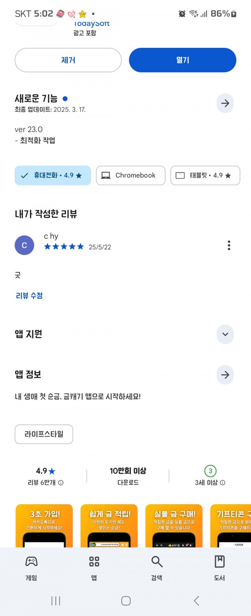Tap the 도서 bookmark icon
This screenshot has height=616, width=251.
(x=220, y=561)
